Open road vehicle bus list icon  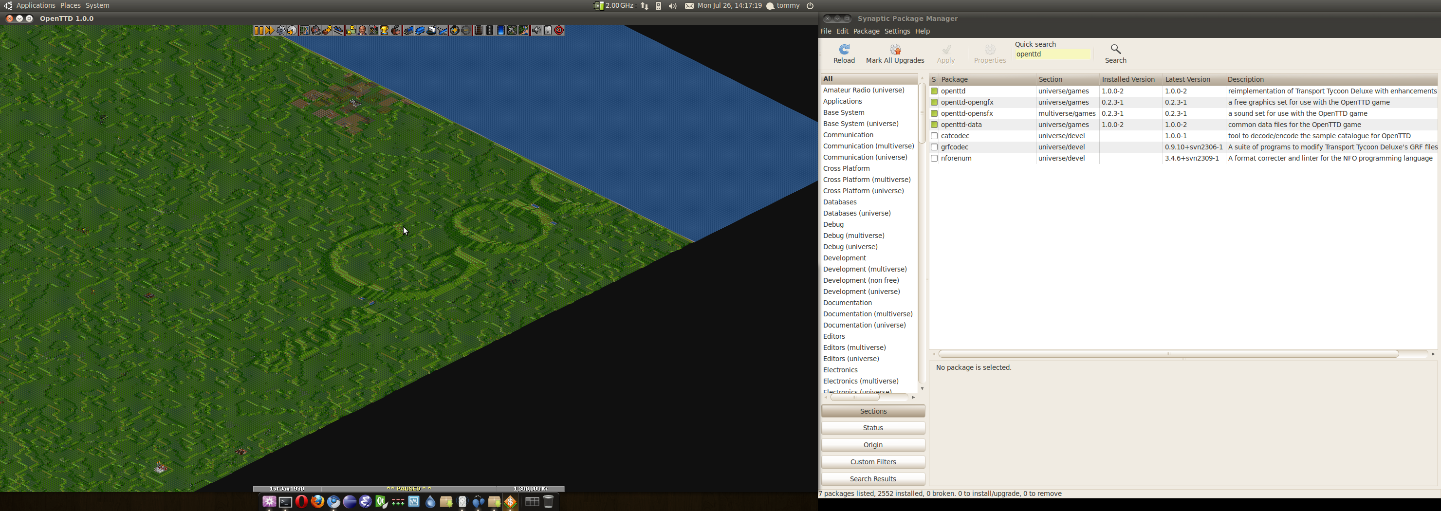pos(420,30)
